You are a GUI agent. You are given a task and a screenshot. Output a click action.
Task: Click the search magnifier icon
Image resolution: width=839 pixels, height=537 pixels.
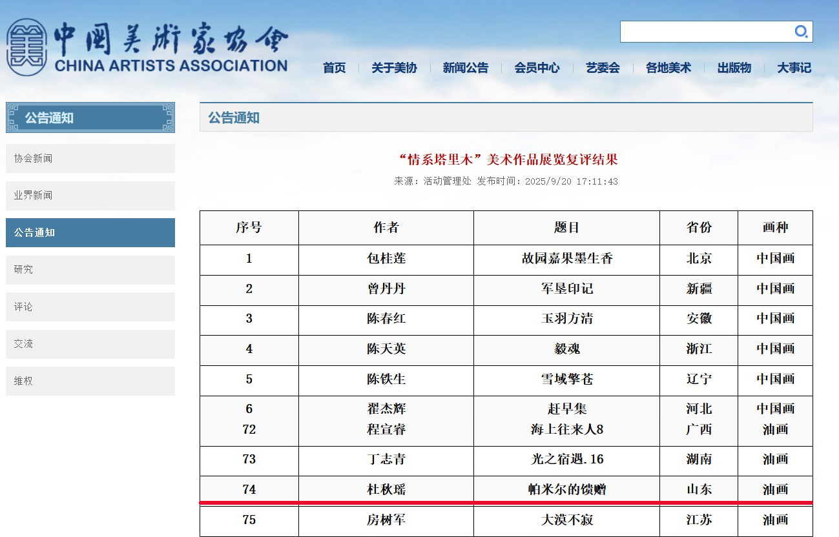801,32
